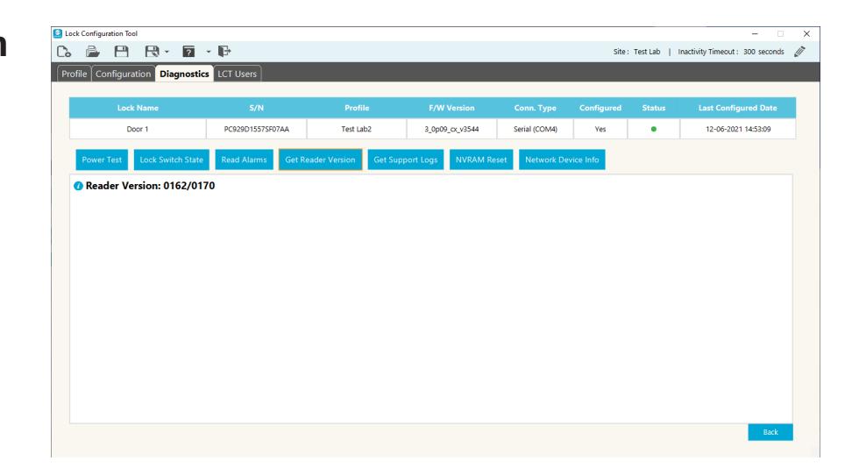Click the info icon beside Reader Version

tap(78, 186)
